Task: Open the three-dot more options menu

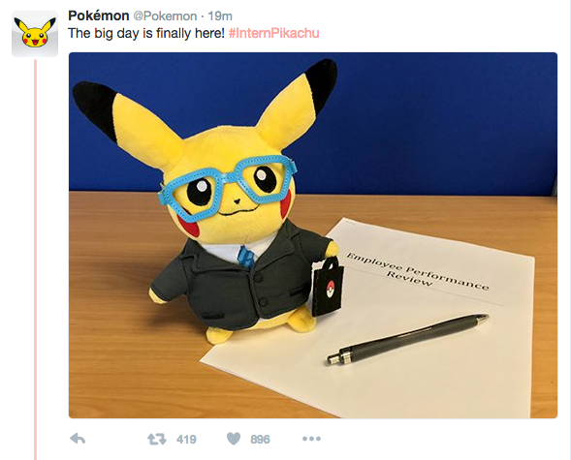Action: pyautogui.click(x=311, y=439)
